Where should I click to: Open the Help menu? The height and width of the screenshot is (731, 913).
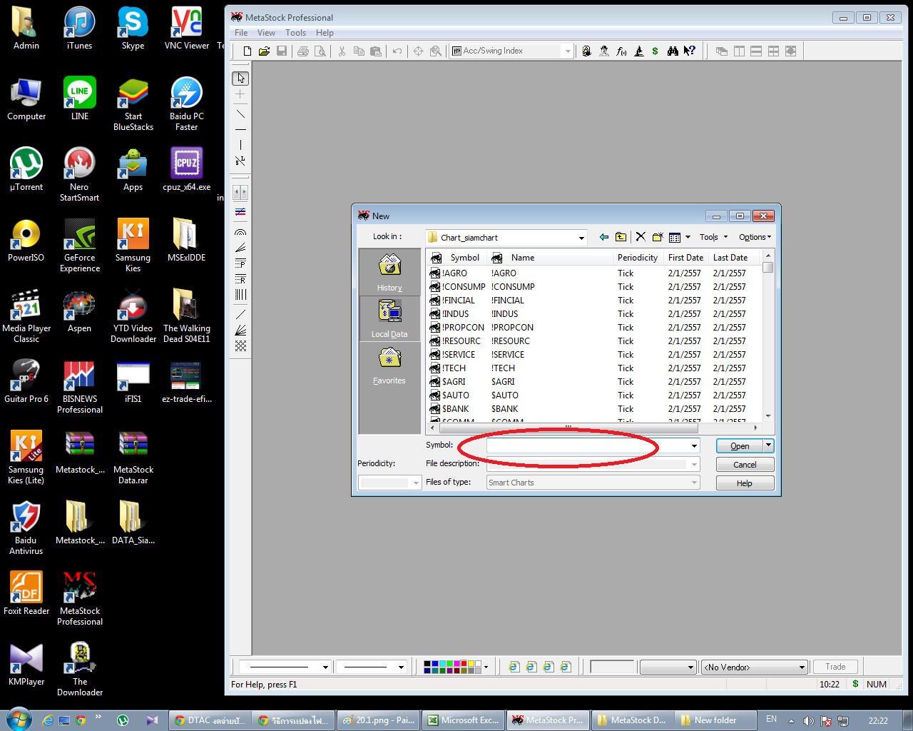coord(325,33)
